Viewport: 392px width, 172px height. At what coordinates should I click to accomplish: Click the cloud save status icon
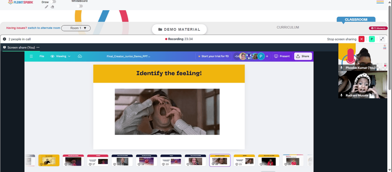[x=80, y=56]
